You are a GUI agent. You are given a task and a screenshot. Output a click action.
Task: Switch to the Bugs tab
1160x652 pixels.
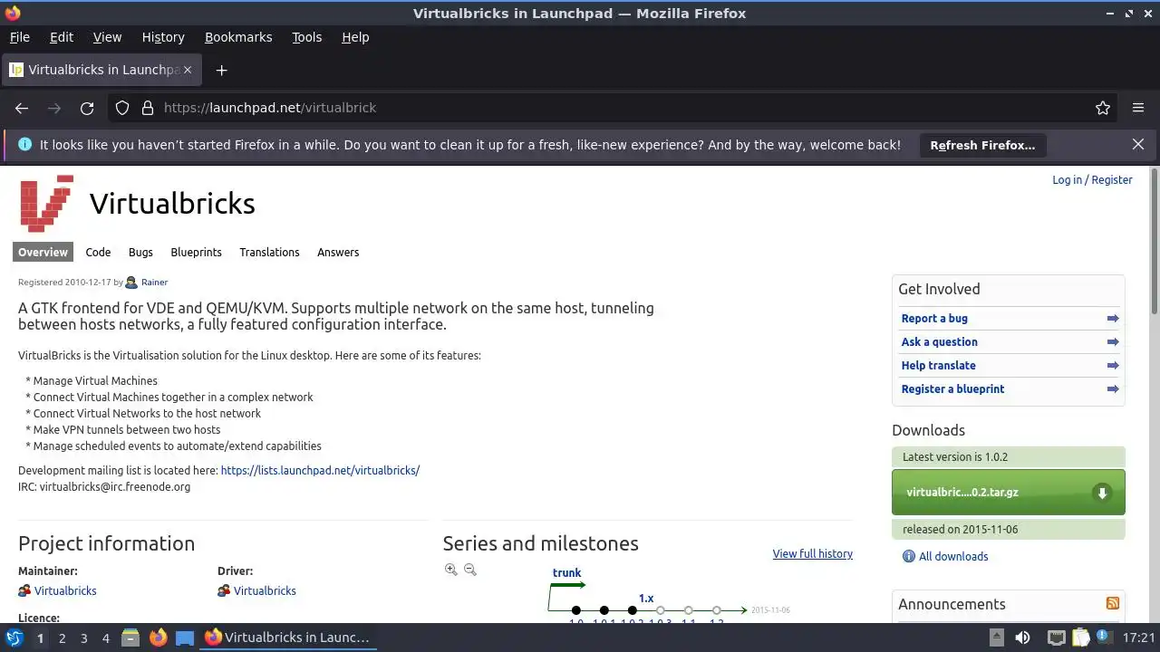[140, 253]
